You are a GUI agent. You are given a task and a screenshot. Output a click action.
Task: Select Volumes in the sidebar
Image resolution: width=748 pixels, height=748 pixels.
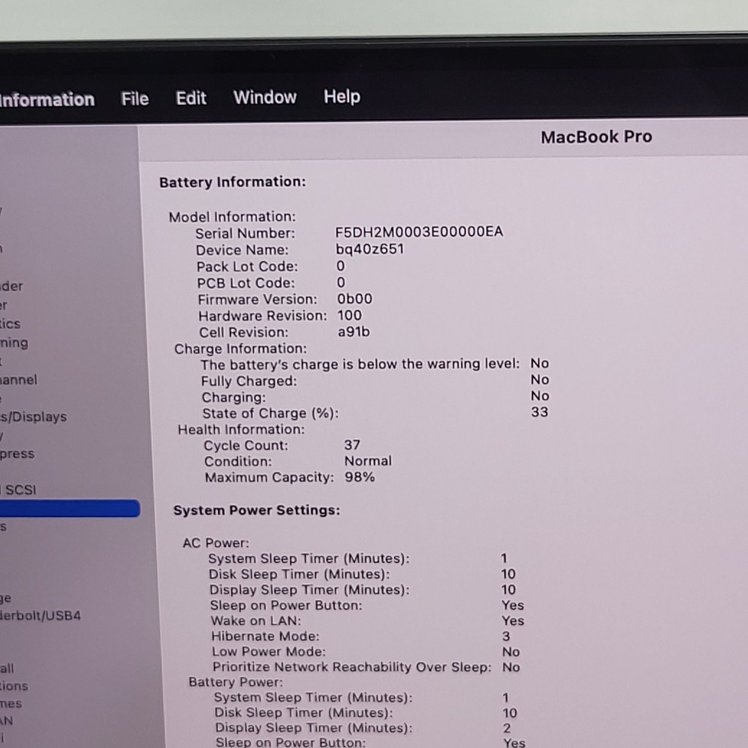pyautogui.click(x=10, y=704)
